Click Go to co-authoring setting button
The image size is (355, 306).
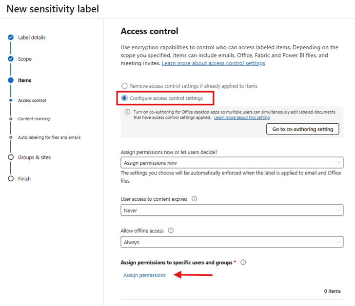click(302, 129)
